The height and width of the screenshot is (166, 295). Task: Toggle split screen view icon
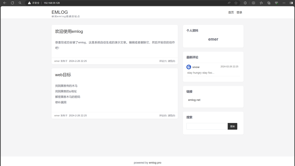pos(254,3)
